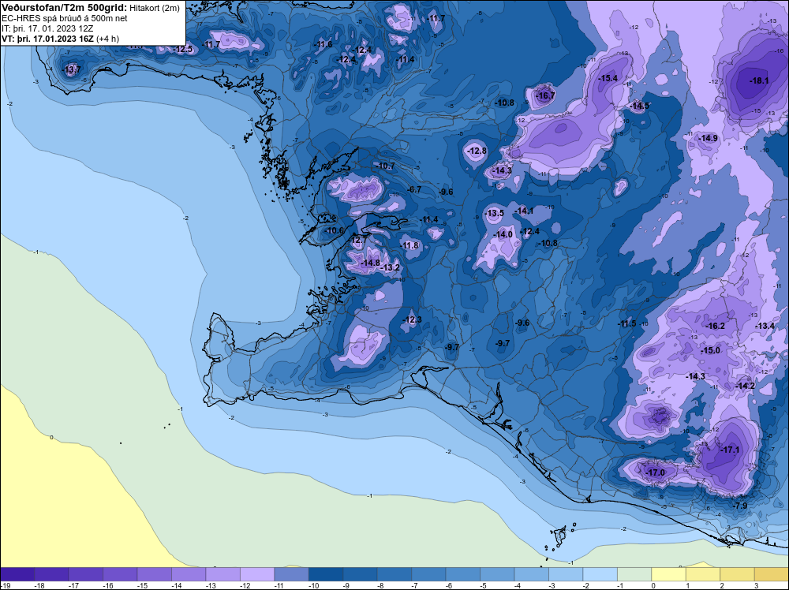Select the -11.8 temperature label

pos(409,245)
